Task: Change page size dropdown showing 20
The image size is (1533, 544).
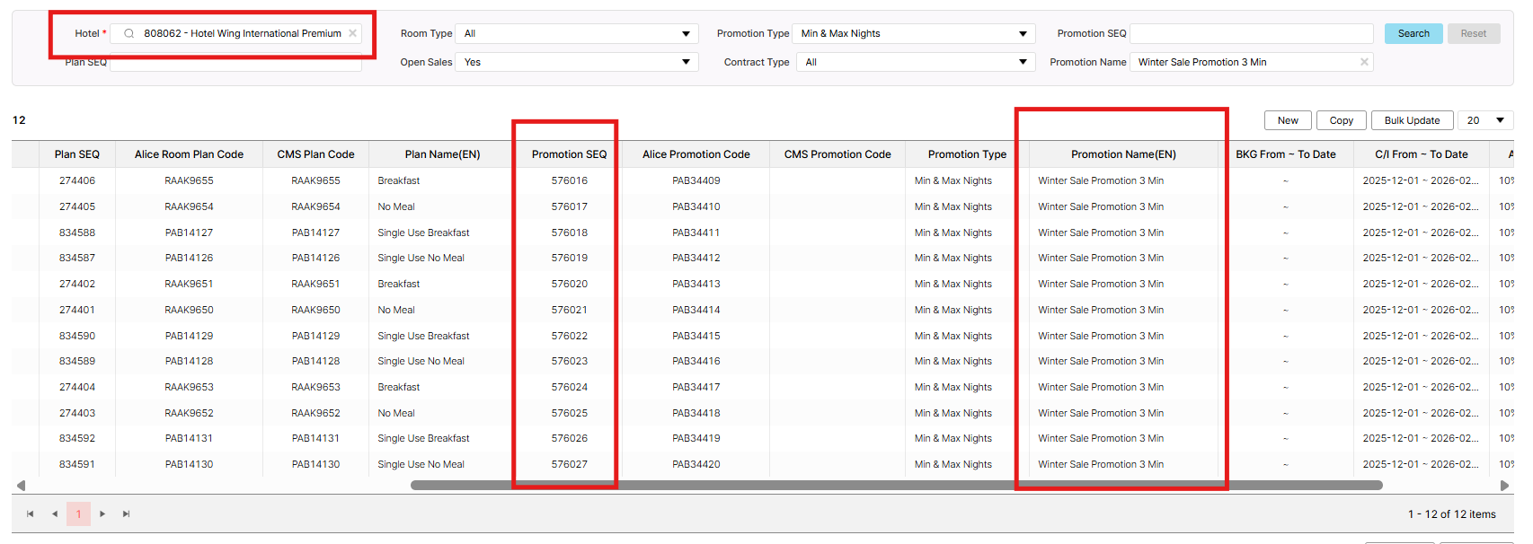Action: tap(1485, 120)
